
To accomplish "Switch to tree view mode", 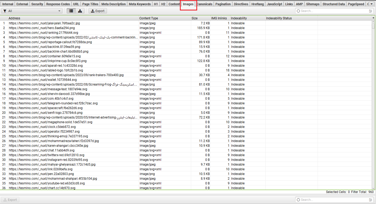I will [x=80, y=11].
